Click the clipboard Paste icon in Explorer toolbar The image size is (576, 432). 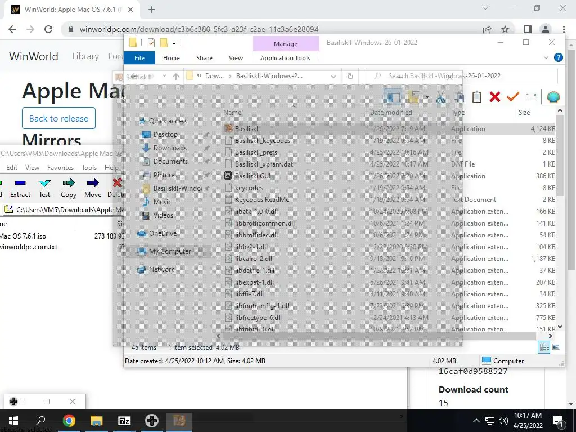point(477,97)
